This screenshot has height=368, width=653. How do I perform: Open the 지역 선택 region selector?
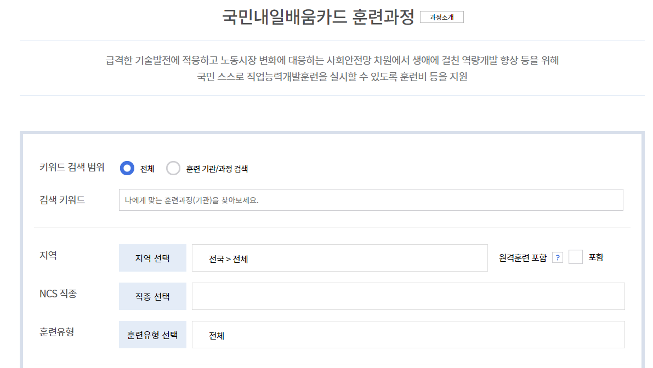152,257
